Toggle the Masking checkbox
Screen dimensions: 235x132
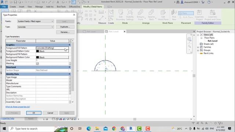pos(37,63)
